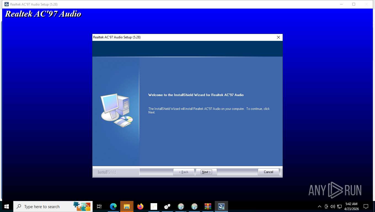Screen dimensions: 375x212
Task: Click the taskbar search box
Action: click(x=53, y=206)
